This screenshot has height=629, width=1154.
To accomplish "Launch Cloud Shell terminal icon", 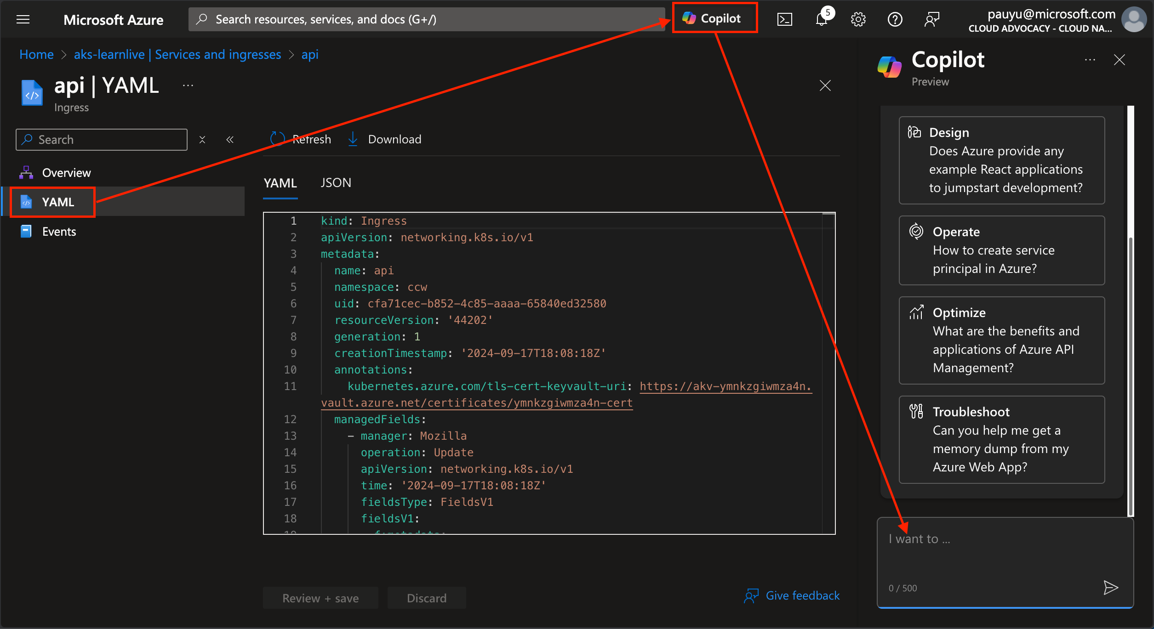I will pyautogui.click(x=784, y=19).
